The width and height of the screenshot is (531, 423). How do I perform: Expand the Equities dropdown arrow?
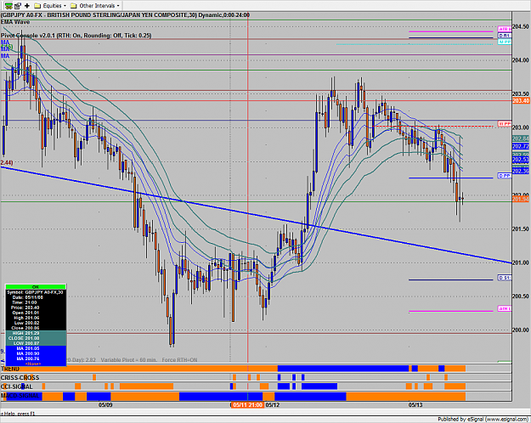click(x=65, y=6)
